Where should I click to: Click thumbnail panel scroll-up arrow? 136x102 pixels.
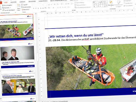click(x=36, y=14)
